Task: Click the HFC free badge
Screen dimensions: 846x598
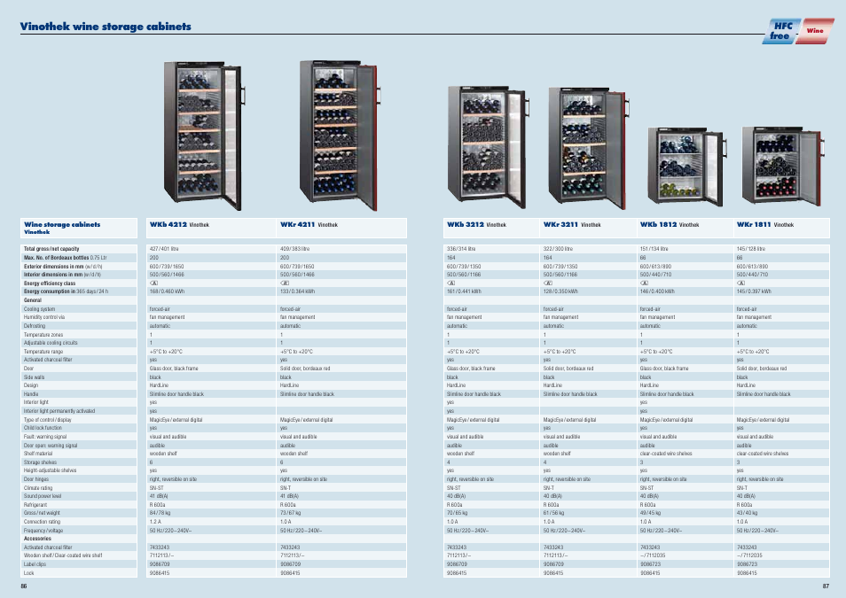Action: pyautogui.click(x=781, y=30)
